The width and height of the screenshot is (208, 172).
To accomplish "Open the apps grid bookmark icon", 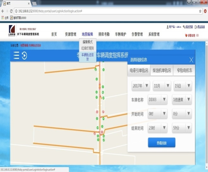I will pos(3,18).
